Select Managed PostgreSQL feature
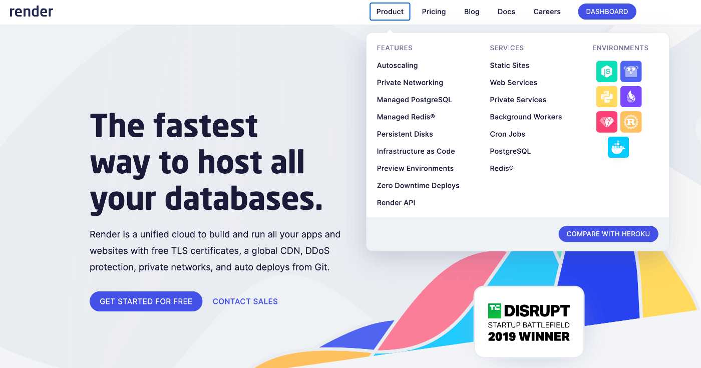 click(x=415, y=100)
